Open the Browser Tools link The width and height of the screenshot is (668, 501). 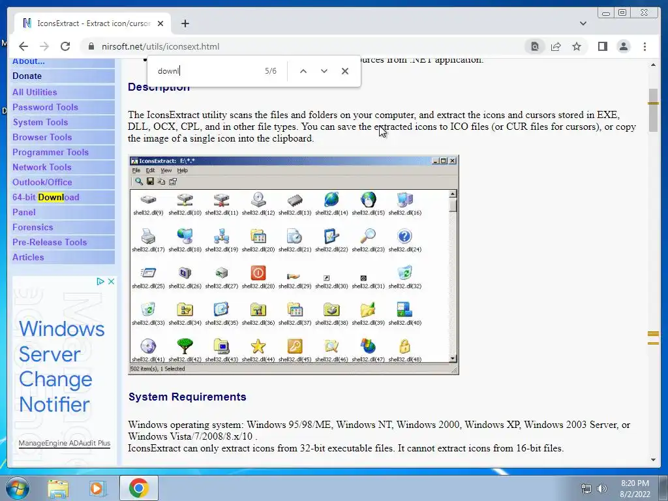tap(42, 137)
